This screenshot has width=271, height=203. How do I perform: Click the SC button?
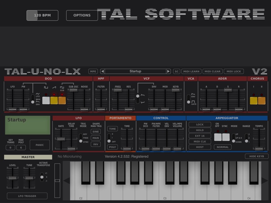[176, 71]
